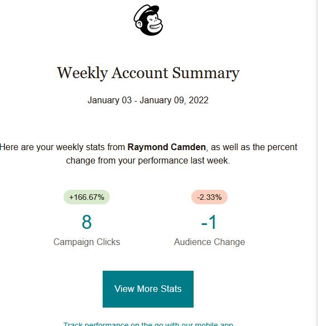The height and width of the screenshot is (326, 318).
Task: Click the Mailchimp Freddie monkey logo
Action: (x=148, y=20)
